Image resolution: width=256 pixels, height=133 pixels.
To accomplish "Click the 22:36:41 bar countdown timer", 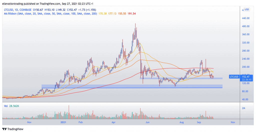I will pos(247,80).
